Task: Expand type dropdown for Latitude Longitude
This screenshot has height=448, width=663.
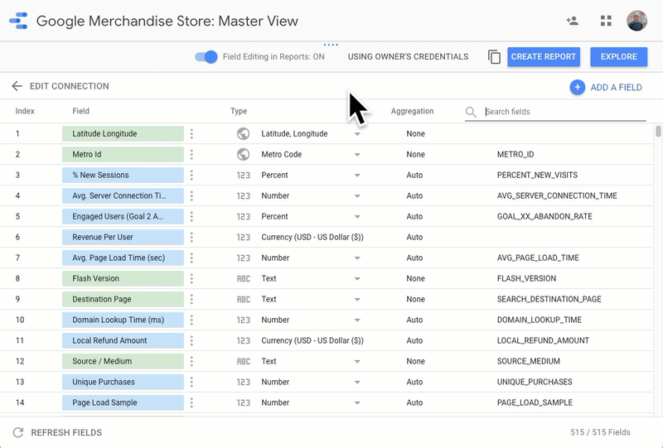Action: 357,134
